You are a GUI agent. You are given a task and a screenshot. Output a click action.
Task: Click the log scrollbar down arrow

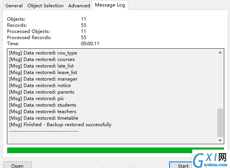[x=220, y=140]
